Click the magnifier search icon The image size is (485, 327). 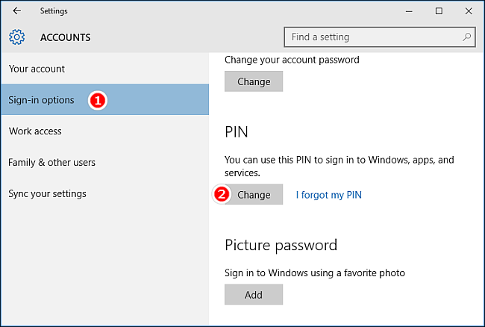click(466, 37)
